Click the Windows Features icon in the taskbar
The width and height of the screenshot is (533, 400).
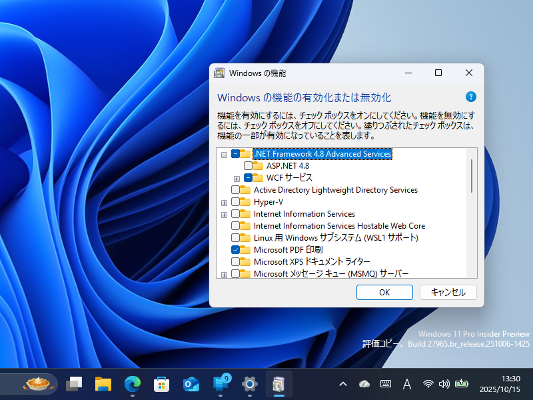point(278,384)
